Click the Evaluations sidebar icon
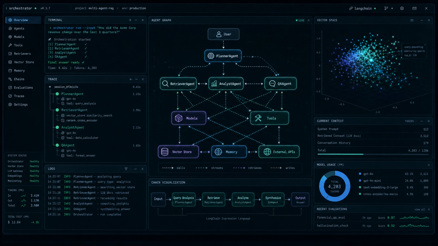 pos(10,88)
